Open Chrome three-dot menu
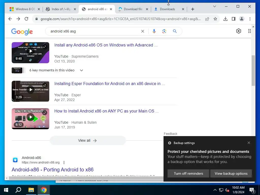Viewport: 260px width, 195px height. coord(250,19)
